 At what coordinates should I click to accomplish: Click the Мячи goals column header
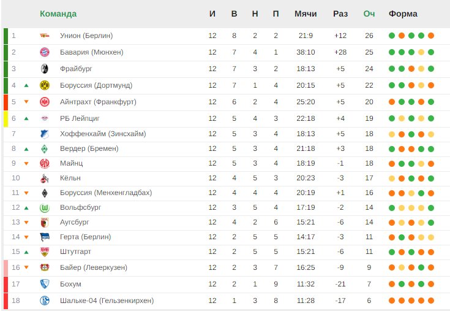(x=306, y=13)
